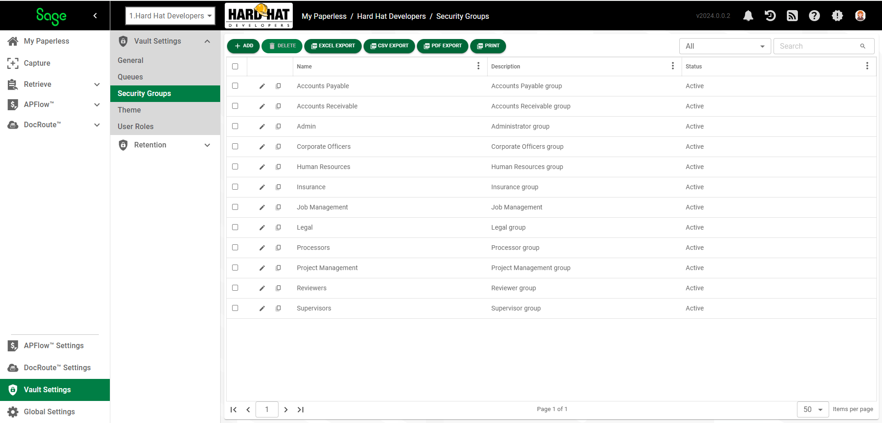Edit the Project Management group
Viewport: 882px width, 423px height.
tap(262, 268)
